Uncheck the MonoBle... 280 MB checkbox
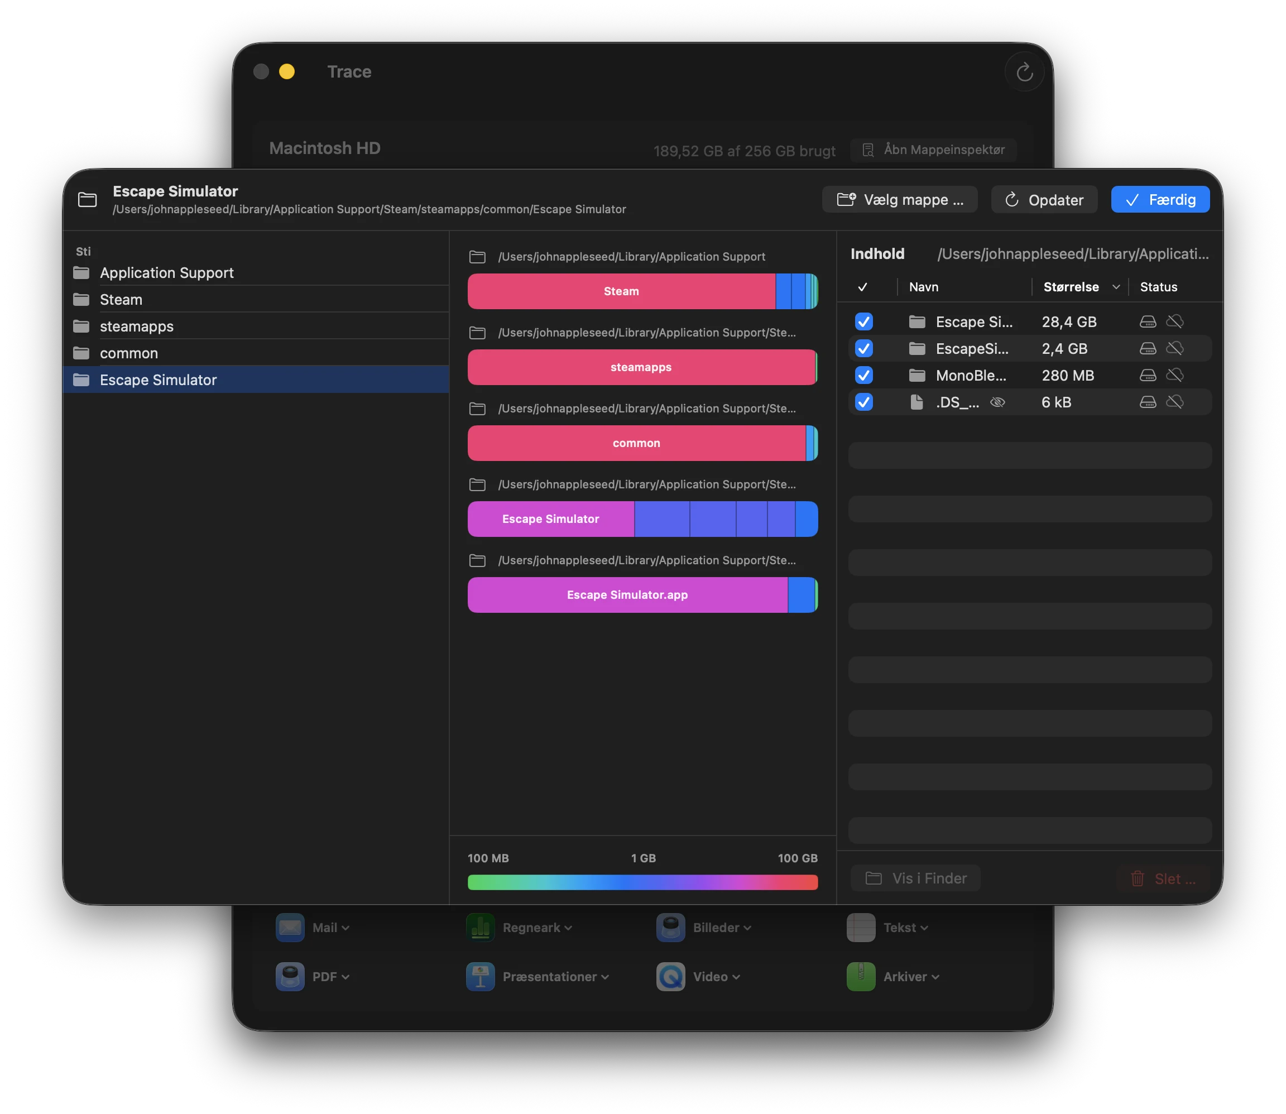Screen dimensions: 1286x1114 pyautogui.click(x=863, y=375)
